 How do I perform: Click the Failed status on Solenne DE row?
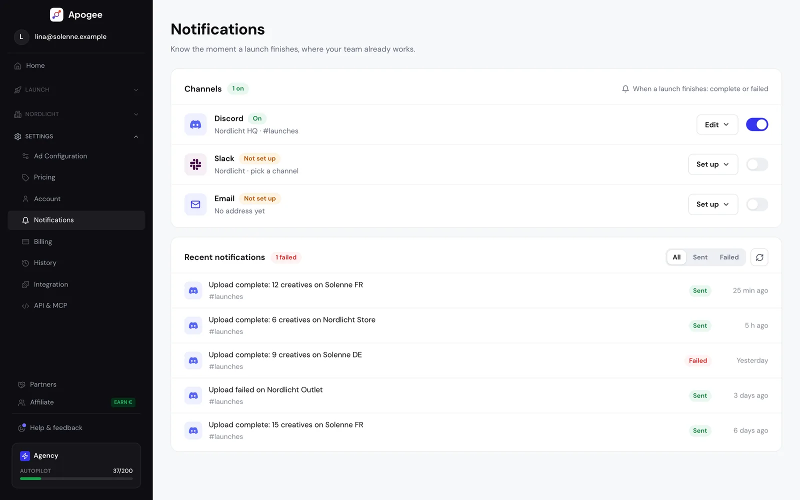pyautogui.click(x=697, y=360)
